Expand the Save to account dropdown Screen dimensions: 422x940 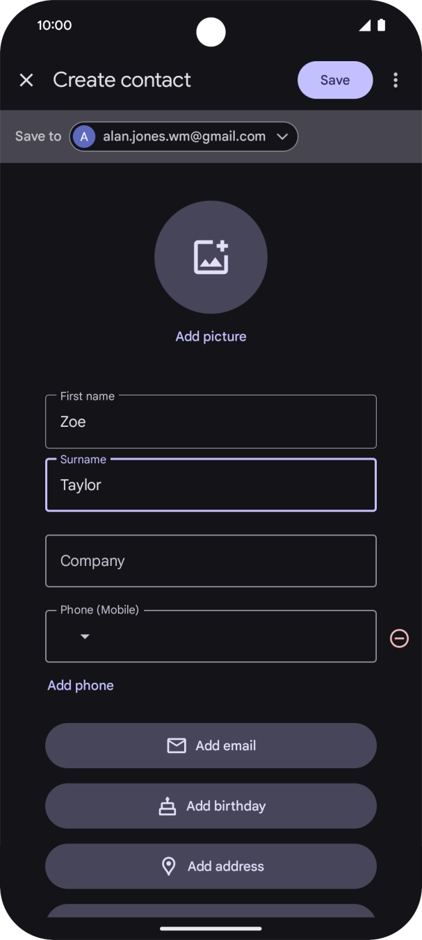(184, 137)
